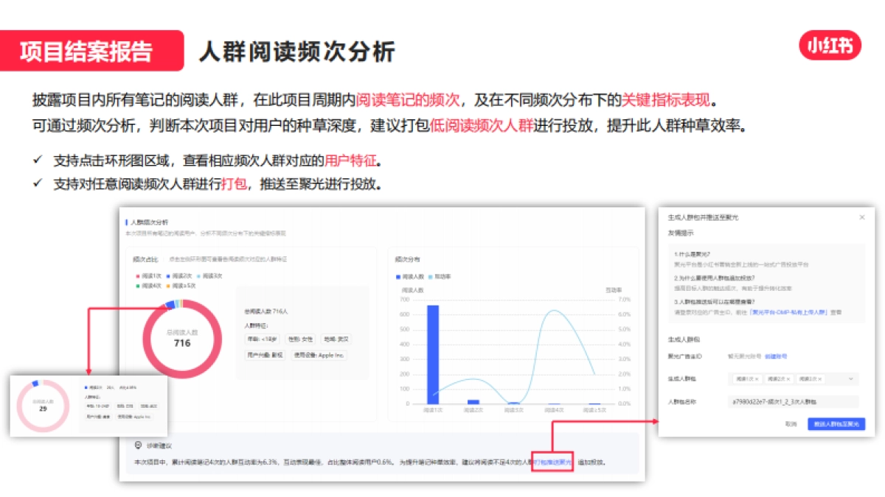Screen dimensions: 885x497
Task: Click the 阅读4次 color swatch in donut legend
Action: (x=138, y=286)
